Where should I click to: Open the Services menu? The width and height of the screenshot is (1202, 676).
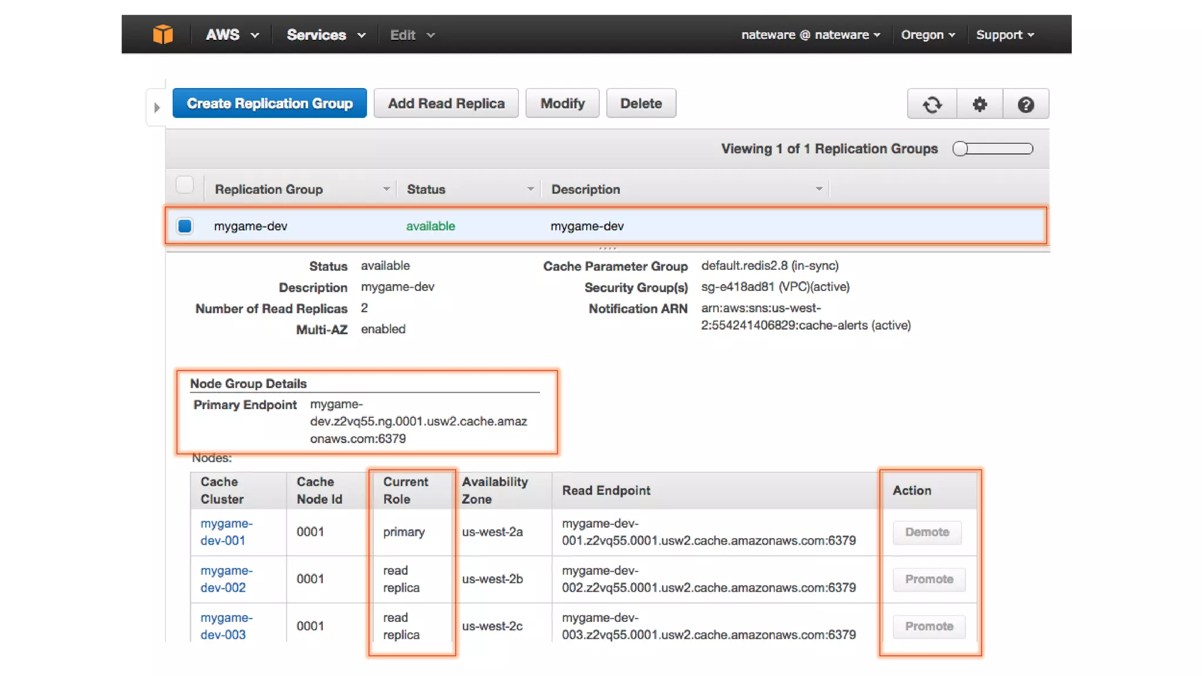[326, 35]
